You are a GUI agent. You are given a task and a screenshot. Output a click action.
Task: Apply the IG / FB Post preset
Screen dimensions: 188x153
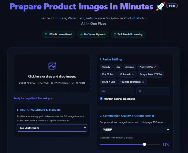point(108,74)
